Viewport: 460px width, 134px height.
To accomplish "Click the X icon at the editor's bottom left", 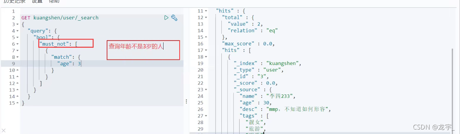I will click(3, 130).
